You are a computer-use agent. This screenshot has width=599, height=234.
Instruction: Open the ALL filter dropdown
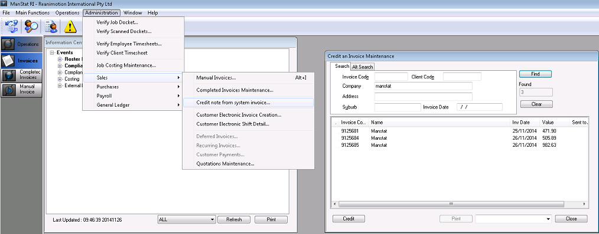coord(187,219)
